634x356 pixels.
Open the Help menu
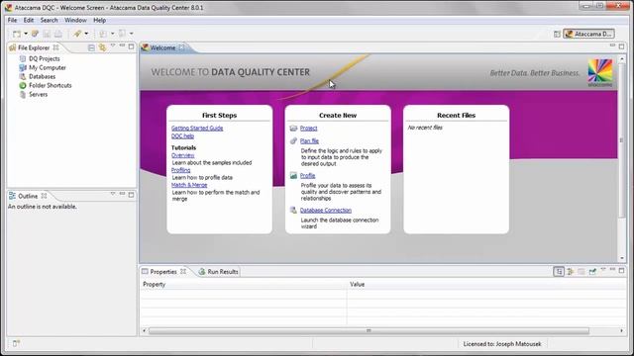click(99, 20)
